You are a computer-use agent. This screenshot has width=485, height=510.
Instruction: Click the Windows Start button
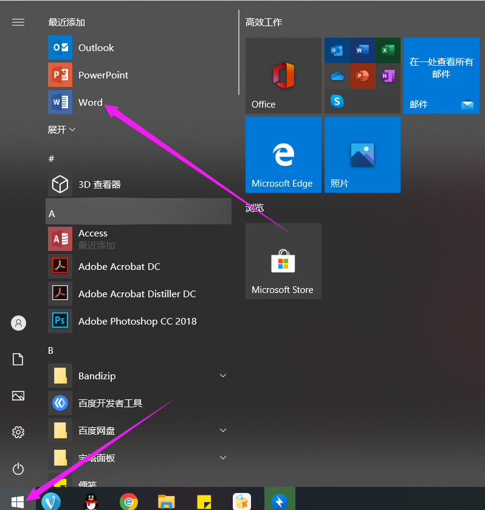tap(18, 501)
